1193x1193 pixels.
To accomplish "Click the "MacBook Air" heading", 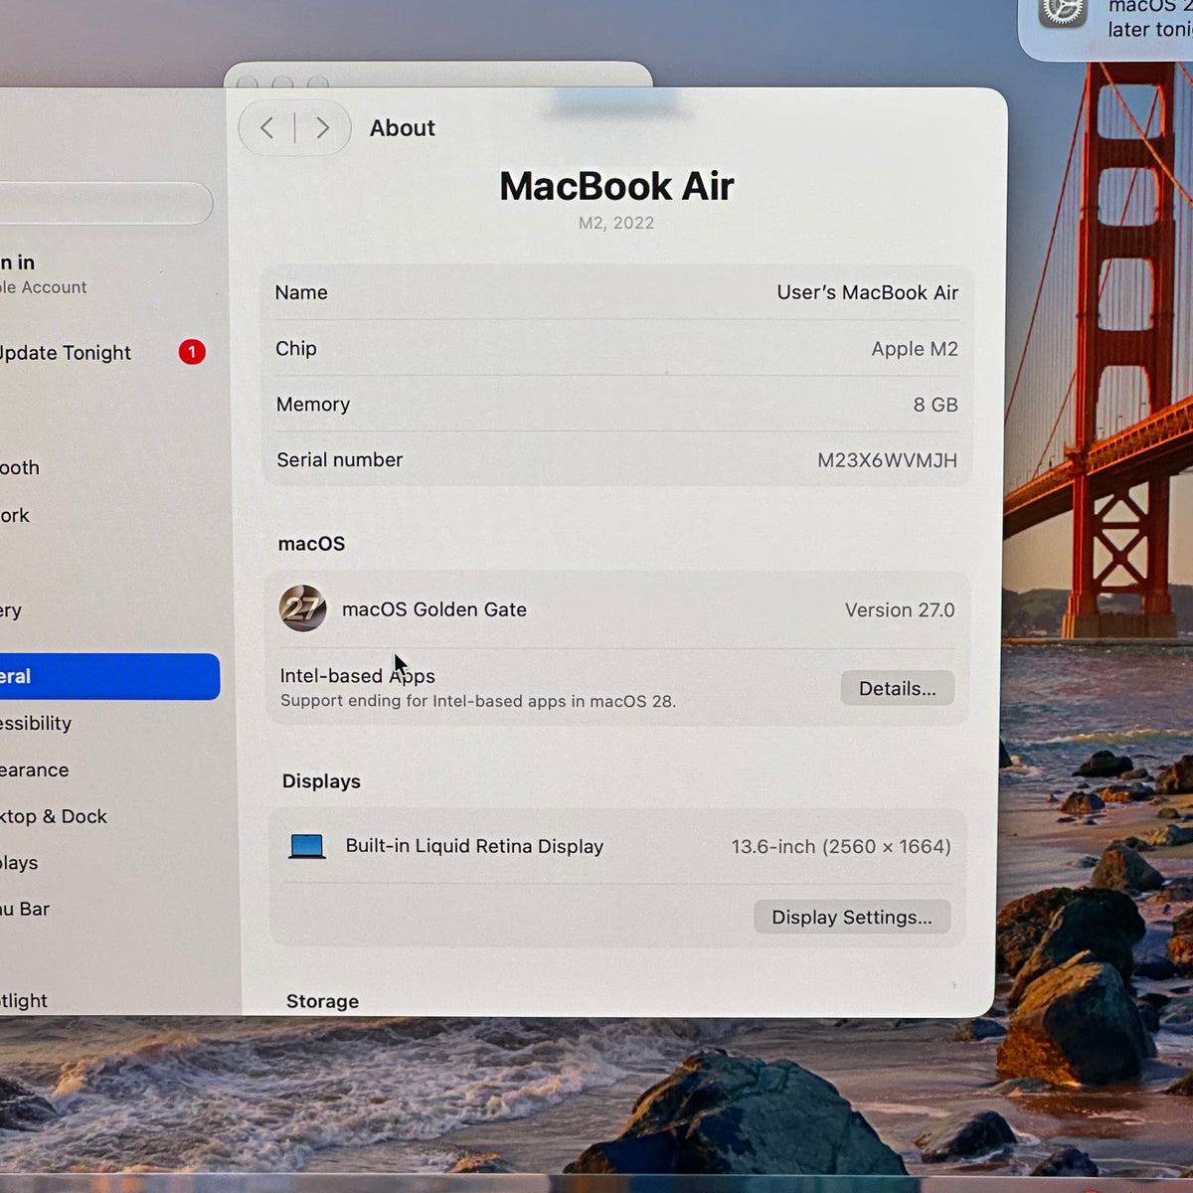I will 616,186.
